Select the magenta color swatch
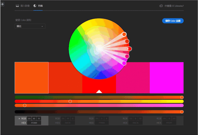 click(166, 78)
